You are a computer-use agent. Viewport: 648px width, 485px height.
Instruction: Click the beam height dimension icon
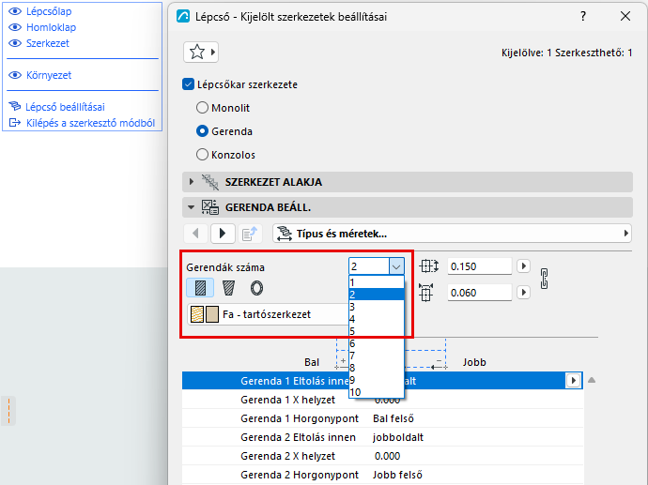pos(428,266)
